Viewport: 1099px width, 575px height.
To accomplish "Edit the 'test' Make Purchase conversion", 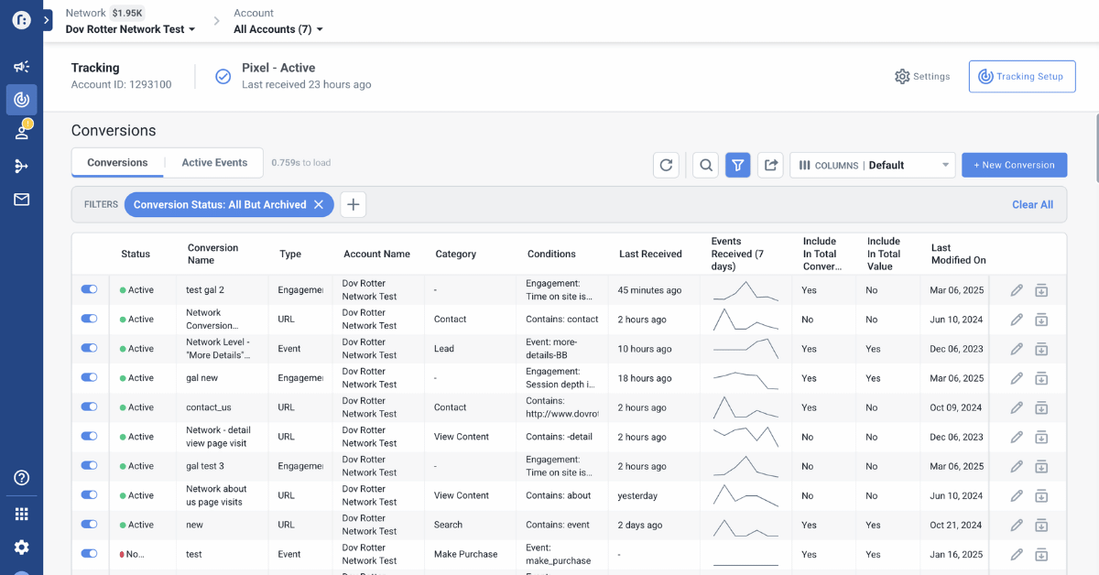I will point(1016,554).
